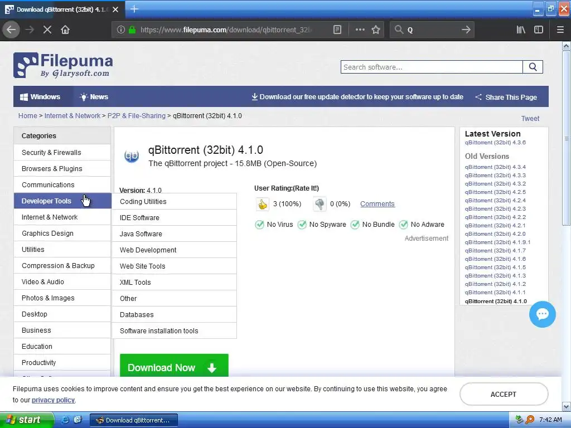Click the green padlock security icon

pos(132,30)
